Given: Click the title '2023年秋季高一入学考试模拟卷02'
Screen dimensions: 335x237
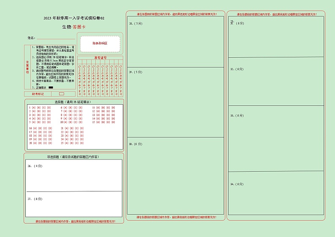Looking at the screenshot, I should tap(74, 18).
